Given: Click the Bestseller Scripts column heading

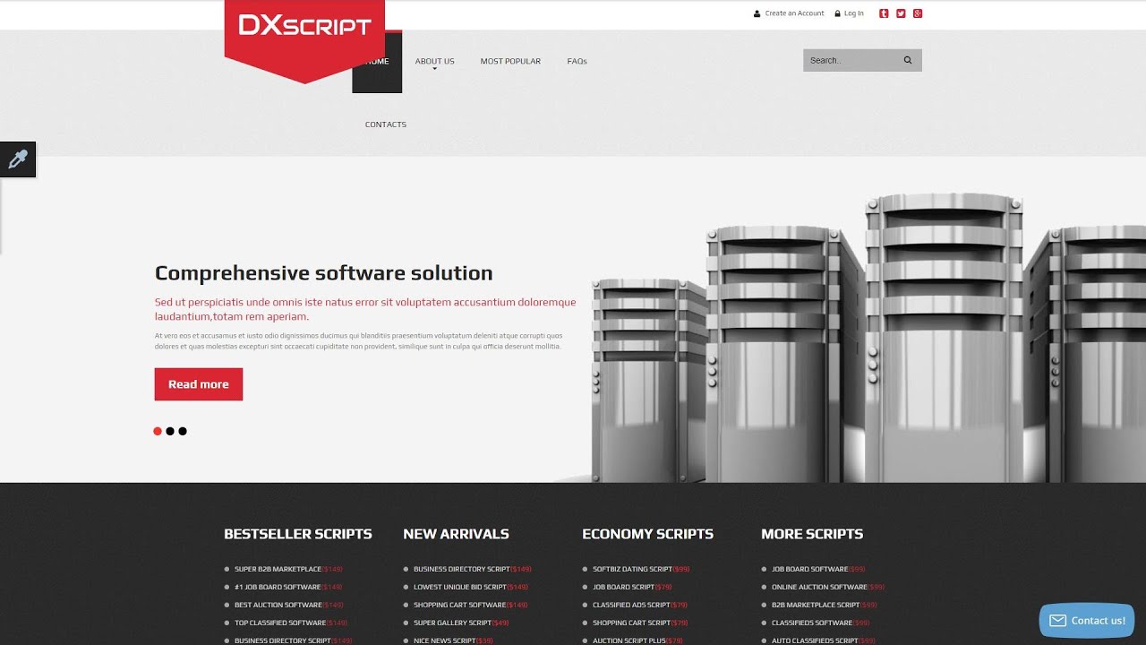Looking at the screenshot, I should tap(298, 534).
